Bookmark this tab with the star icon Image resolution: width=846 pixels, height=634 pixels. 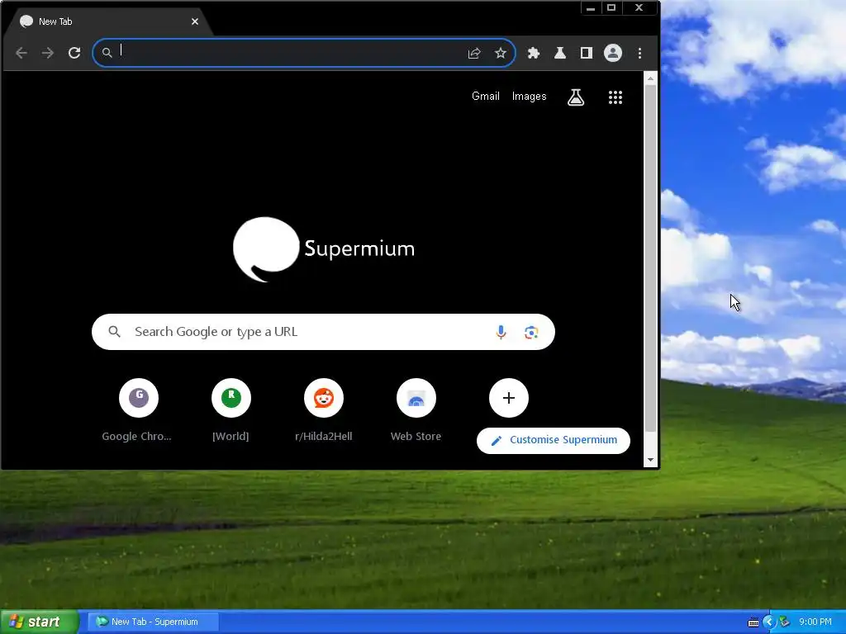pyautogui.click(x=501, y=53)
